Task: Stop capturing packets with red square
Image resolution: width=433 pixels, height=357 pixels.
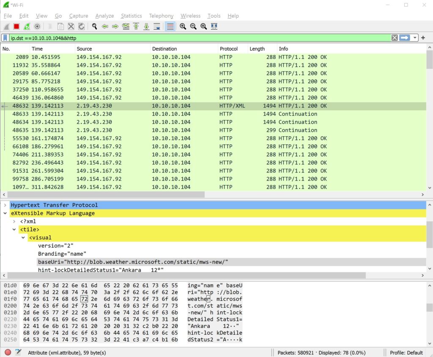Action: click(x=16, y=27)
